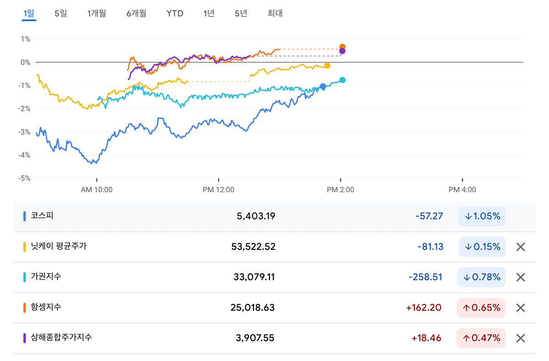The height and width of the screenshot is (361, 549).
Task: Click the X next to 항셍지수
Action: [520, 307]
